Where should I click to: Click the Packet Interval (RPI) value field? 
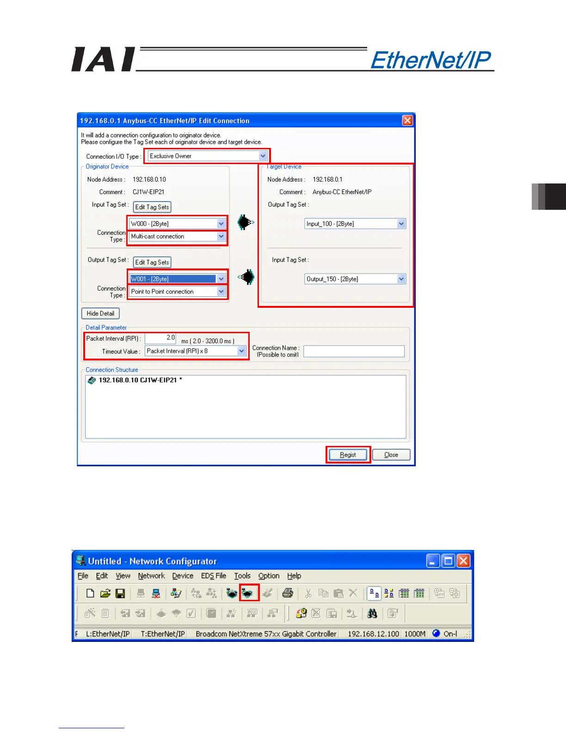click(x=160, y=338)
